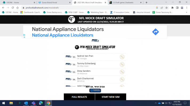Open Marketing Team bookmark

[x=98, y=12]
